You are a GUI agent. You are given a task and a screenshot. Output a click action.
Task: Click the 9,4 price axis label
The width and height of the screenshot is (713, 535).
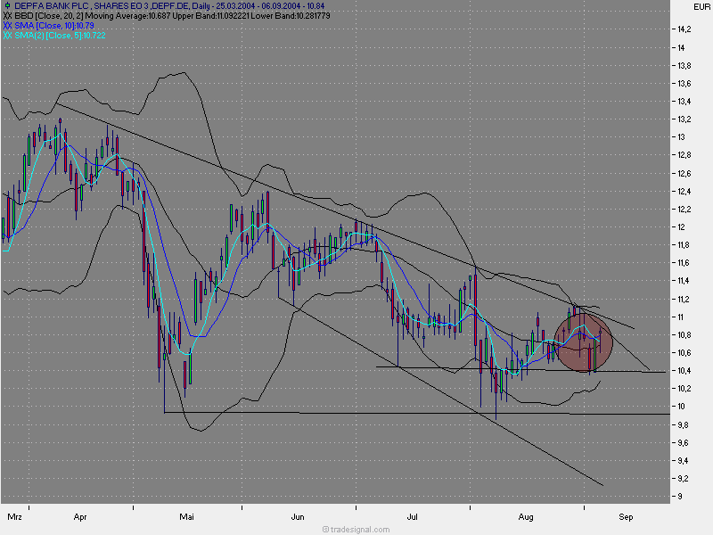click(683, 460)
